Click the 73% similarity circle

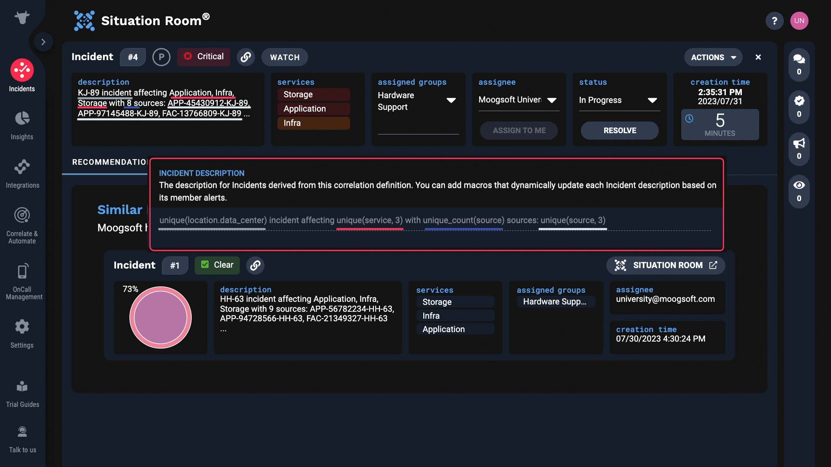pos(161,317)
